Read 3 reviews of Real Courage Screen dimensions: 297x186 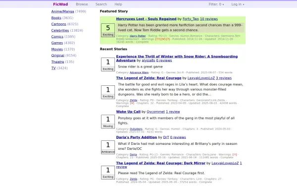pos(224,78)
